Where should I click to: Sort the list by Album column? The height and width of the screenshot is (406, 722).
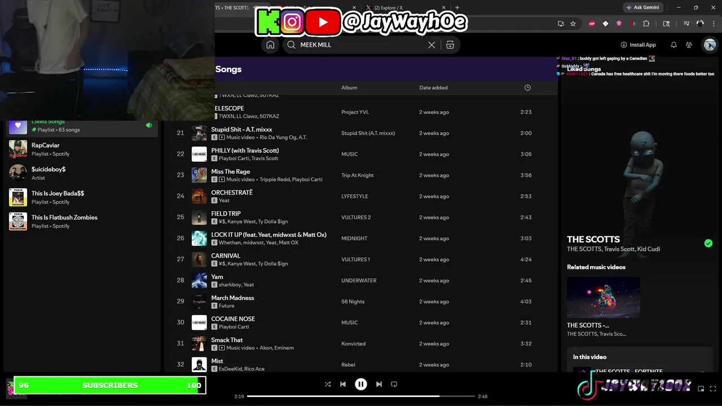tap(349, 87)
